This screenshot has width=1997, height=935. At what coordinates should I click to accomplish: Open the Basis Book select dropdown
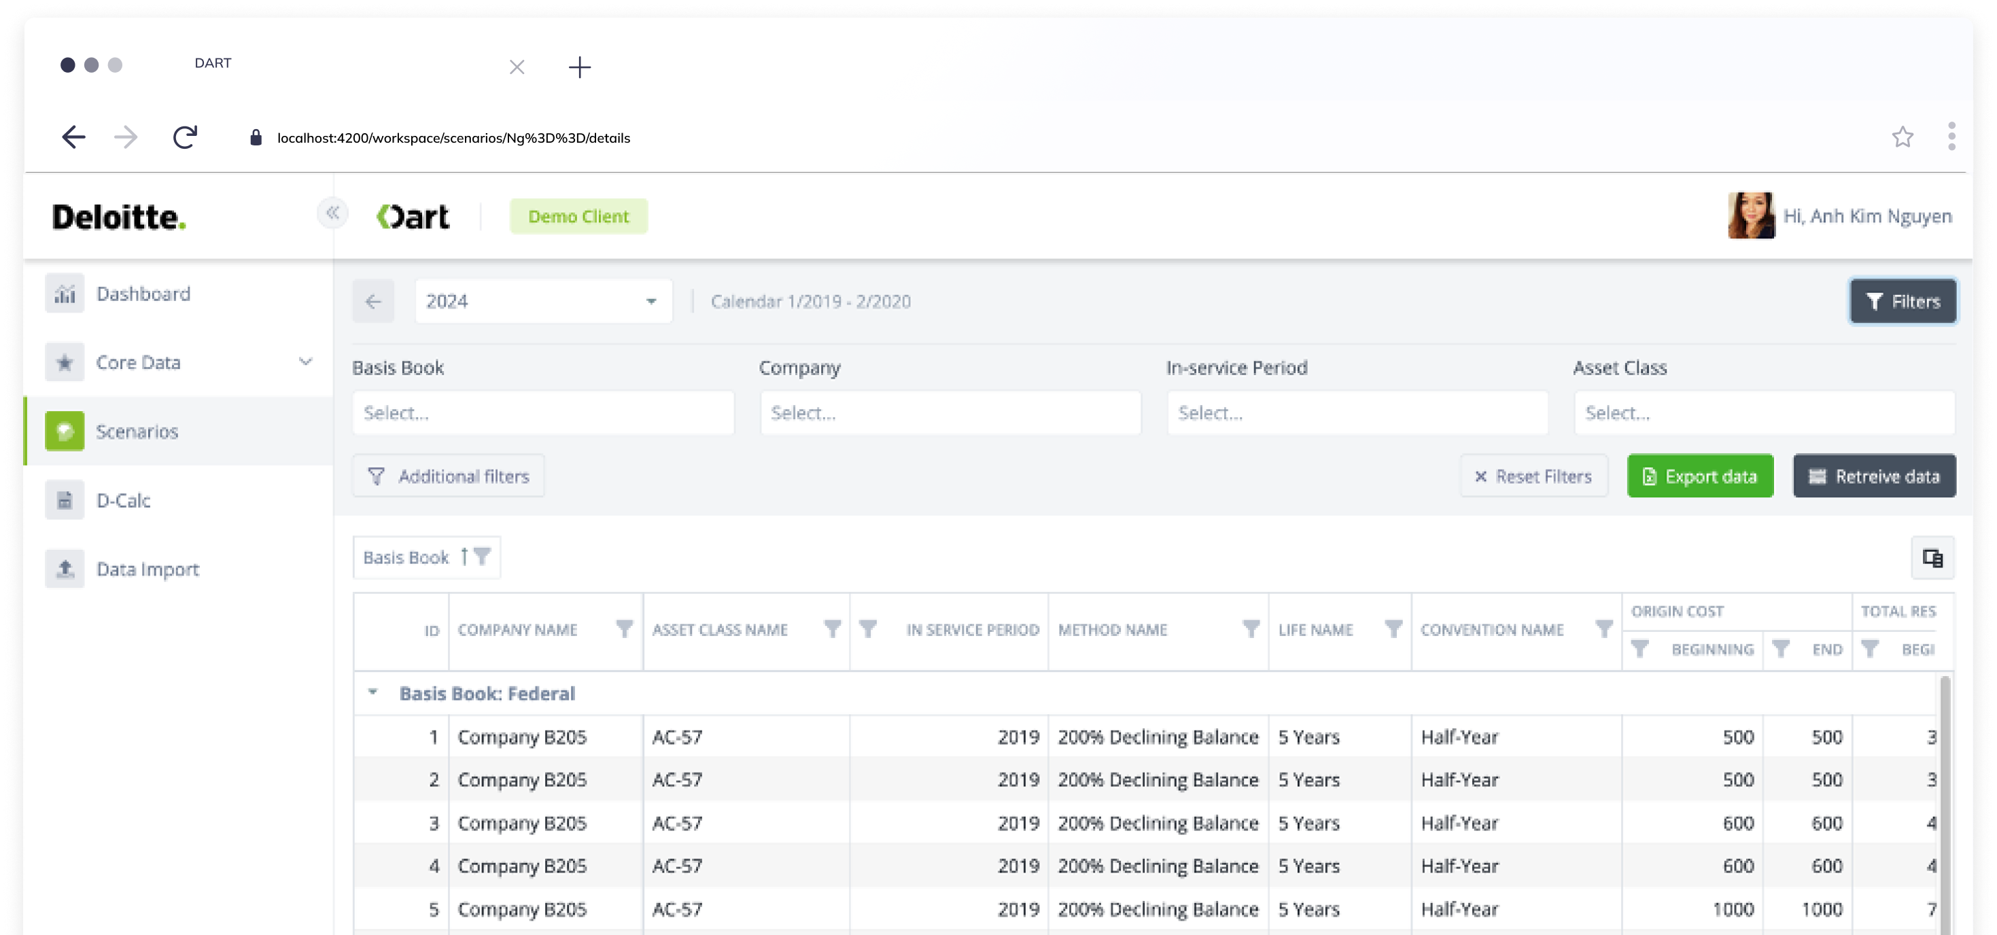click(542, 412)
